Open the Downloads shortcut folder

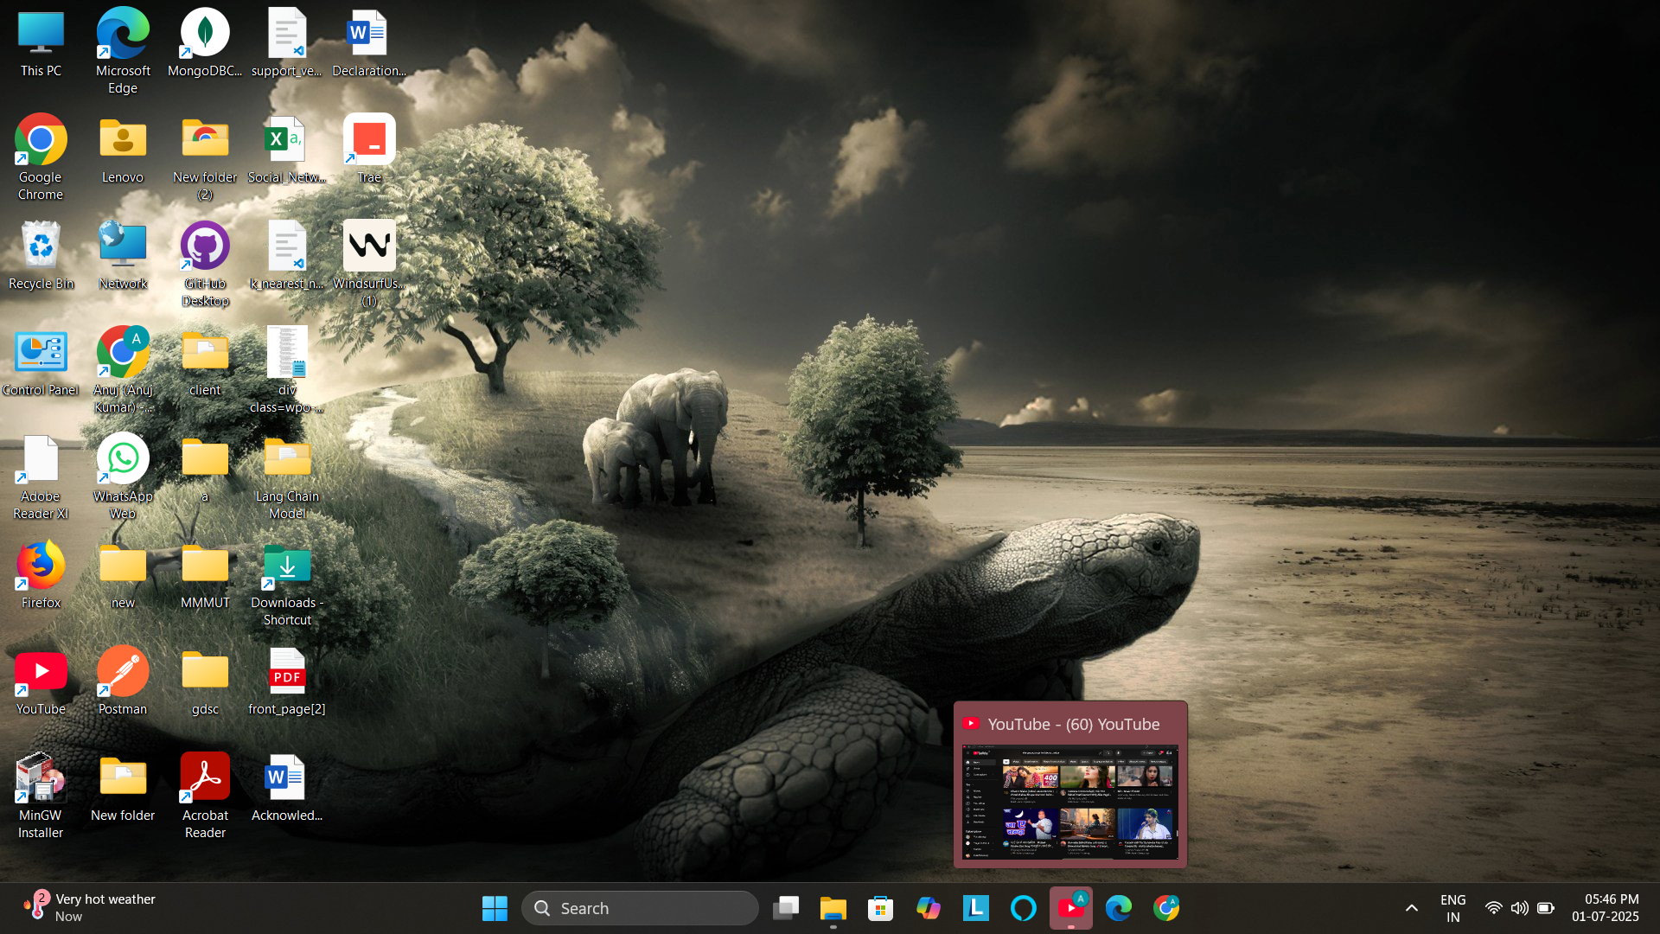pos(287,566)
